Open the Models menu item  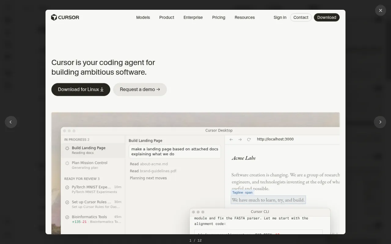point(143,17)
